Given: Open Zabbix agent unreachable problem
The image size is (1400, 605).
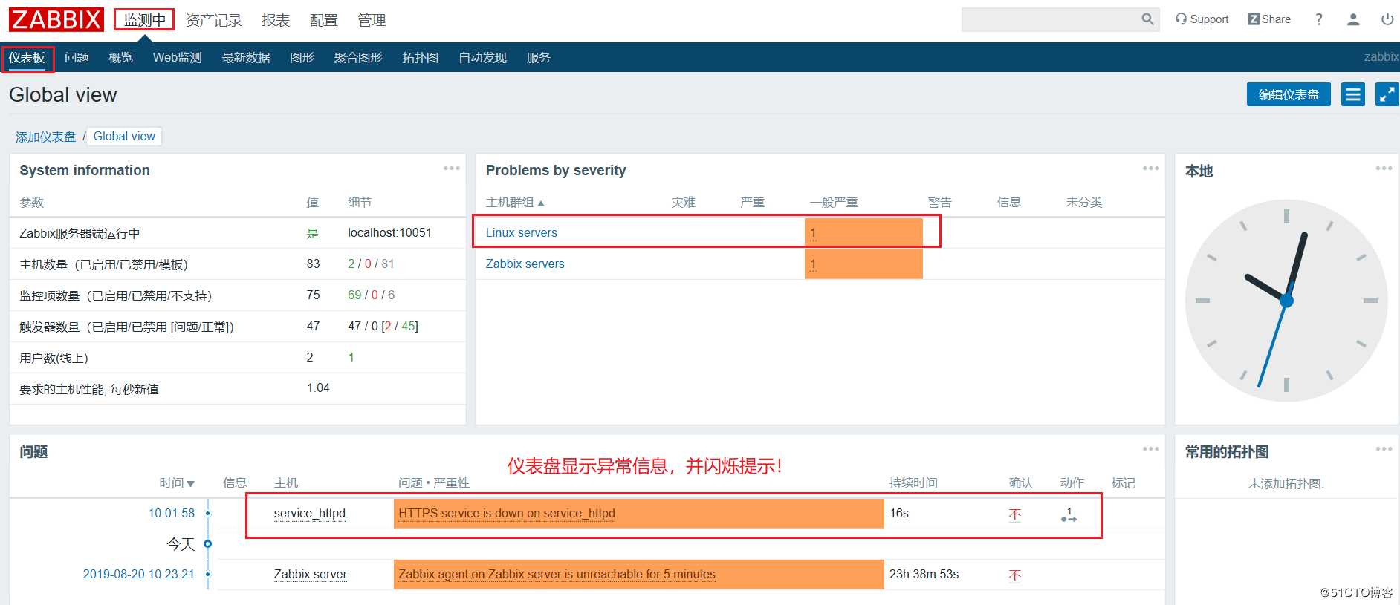Looking at the screenshot, I should 557,575.
